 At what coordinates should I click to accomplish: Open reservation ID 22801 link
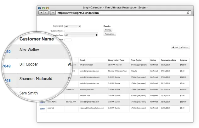[x=42, y=109]
